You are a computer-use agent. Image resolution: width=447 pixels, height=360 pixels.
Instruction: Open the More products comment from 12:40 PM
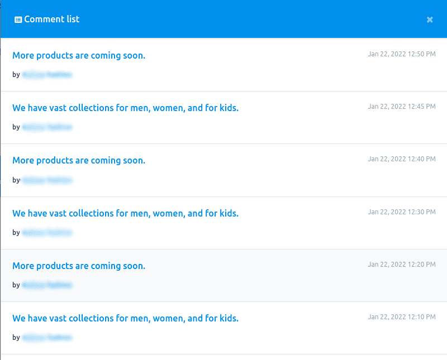(x=79, y=160)
